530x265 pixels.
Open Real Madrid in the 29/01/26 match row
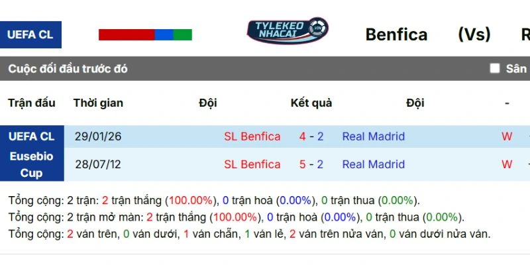373,136
